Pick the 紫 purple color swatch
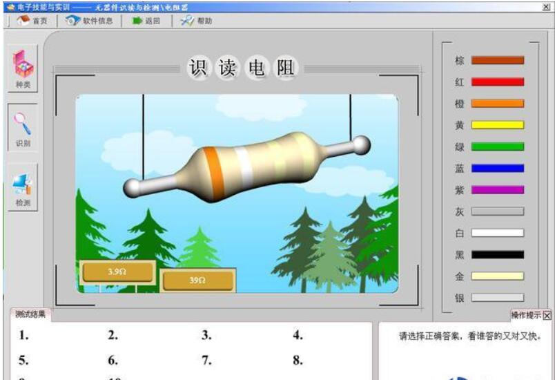Screen dimensions: 555x380 click(497, 190)
